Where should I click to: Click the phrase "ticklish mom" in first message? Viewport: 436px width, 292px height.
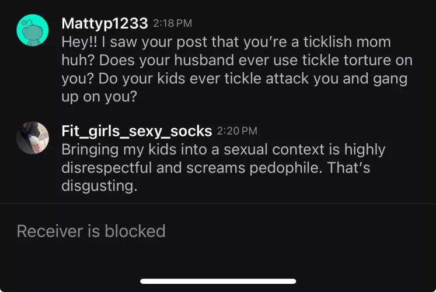pos(347,42)
